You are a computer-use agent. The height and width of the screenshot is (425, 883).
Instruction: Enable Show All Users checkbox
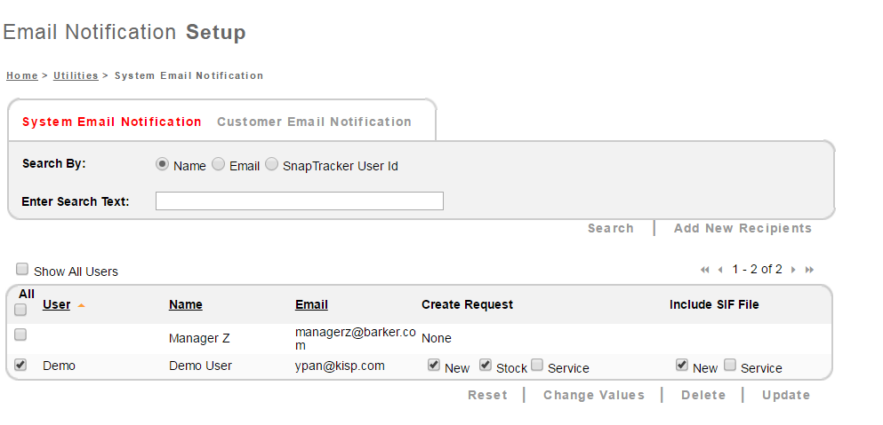[22, 269]
